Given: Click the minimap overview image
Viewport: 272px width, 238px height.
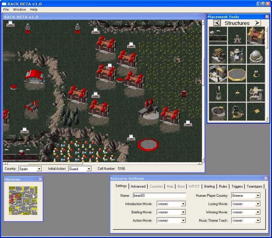Looking at the screenshot, I should 23,201.
